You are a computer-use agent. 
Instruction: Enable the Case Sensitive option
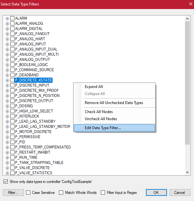[x=28, y=192]
